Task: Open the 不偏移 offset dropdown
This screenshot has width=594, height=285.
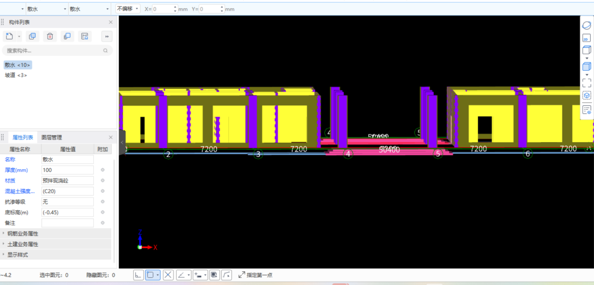Action: [x=128, y=9]
